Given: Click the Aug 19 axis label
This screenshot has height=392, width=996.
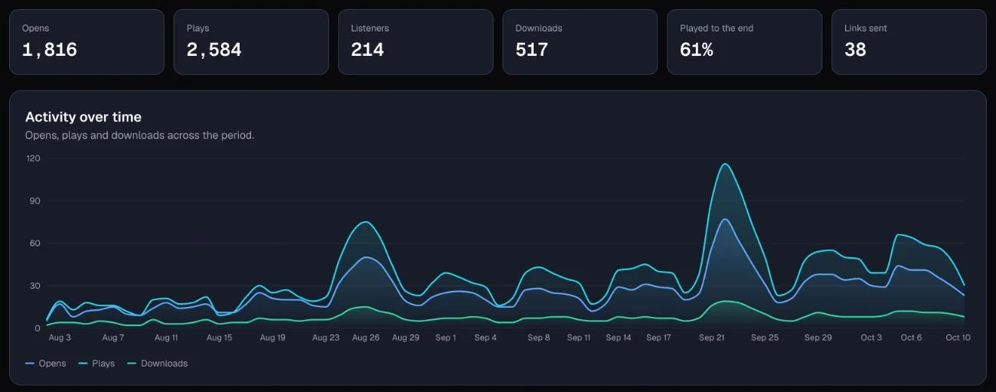Looking at the screenshot, I should [273, 338].
